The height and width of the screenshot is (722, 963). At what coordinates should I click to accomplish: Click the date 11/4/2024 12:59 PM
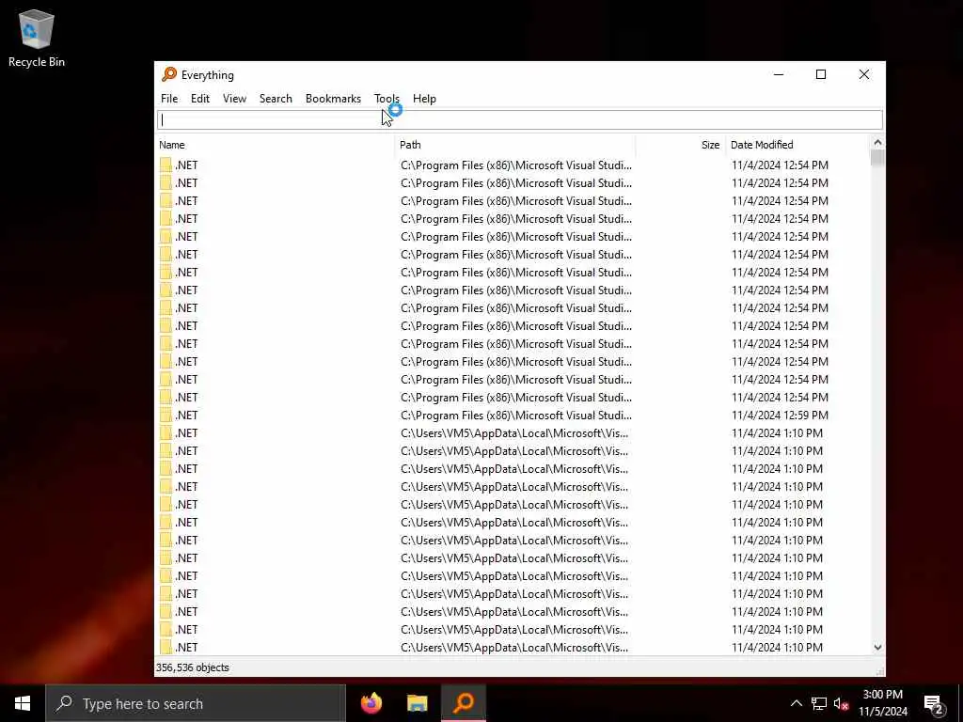(x=780, y=415)
